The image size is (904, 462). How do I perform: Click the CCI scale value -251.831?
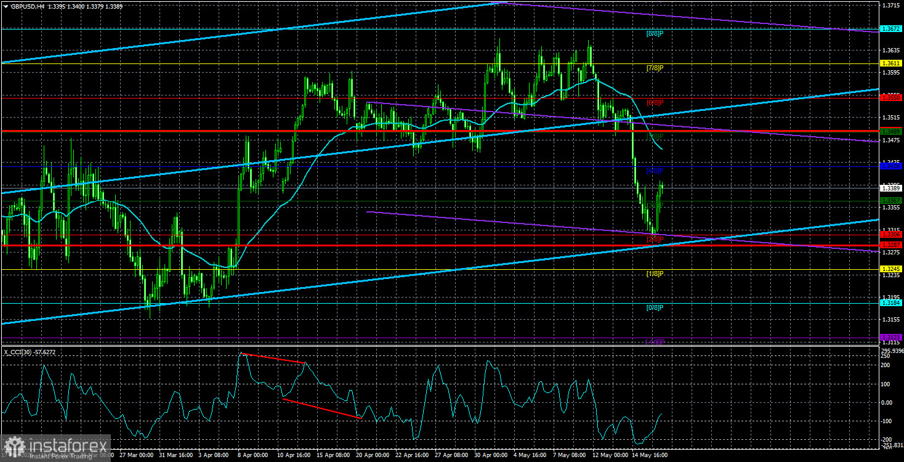tap(892, 444)
